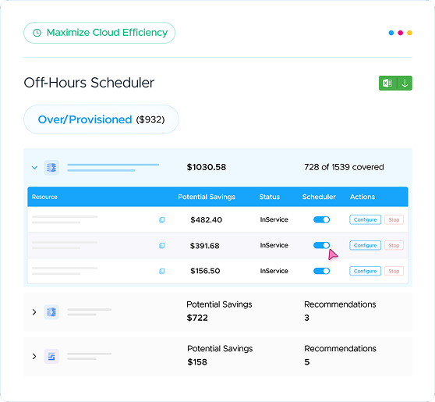Copy resource ID in $482.40 row
Image resolution: width=435 pixels, height=402 pixels.
(161, 220)
